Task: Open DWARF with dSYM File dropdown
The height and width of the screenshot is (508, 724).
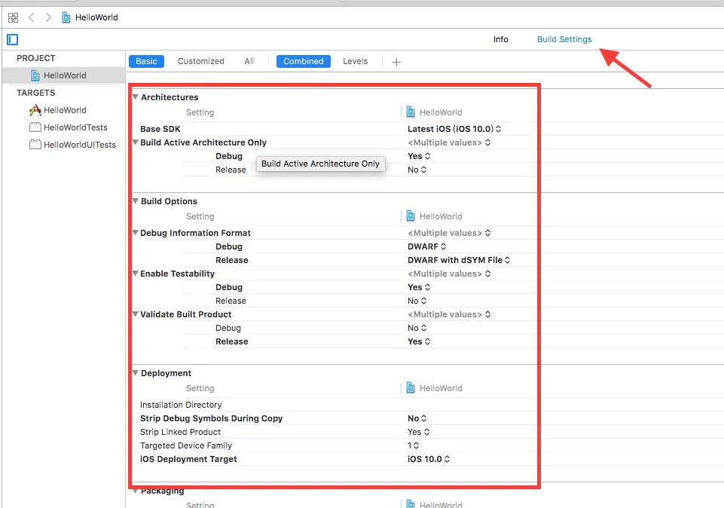Action: click(x=459, y=260)
